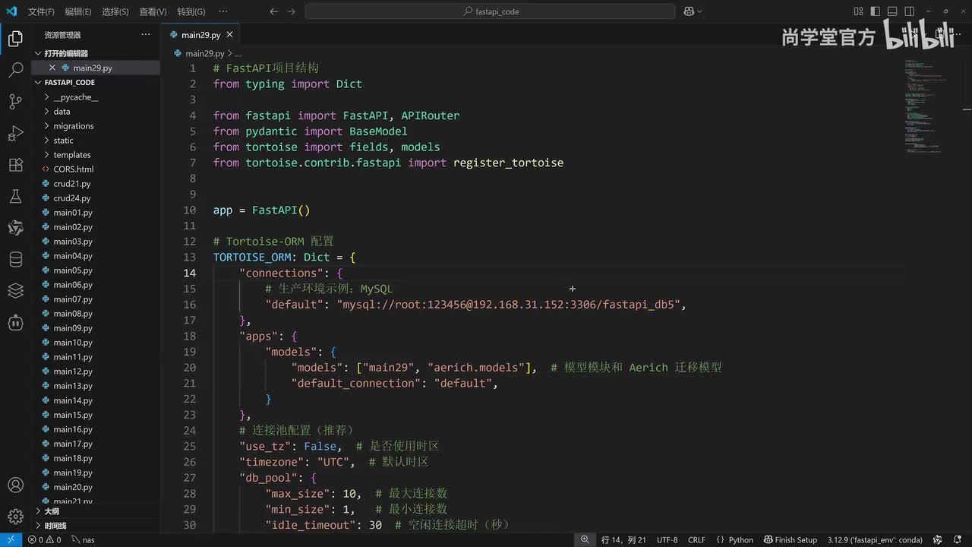Toggle the primary side bar
The width and height of the screenshot is (972, 547).
click(876, 11)
